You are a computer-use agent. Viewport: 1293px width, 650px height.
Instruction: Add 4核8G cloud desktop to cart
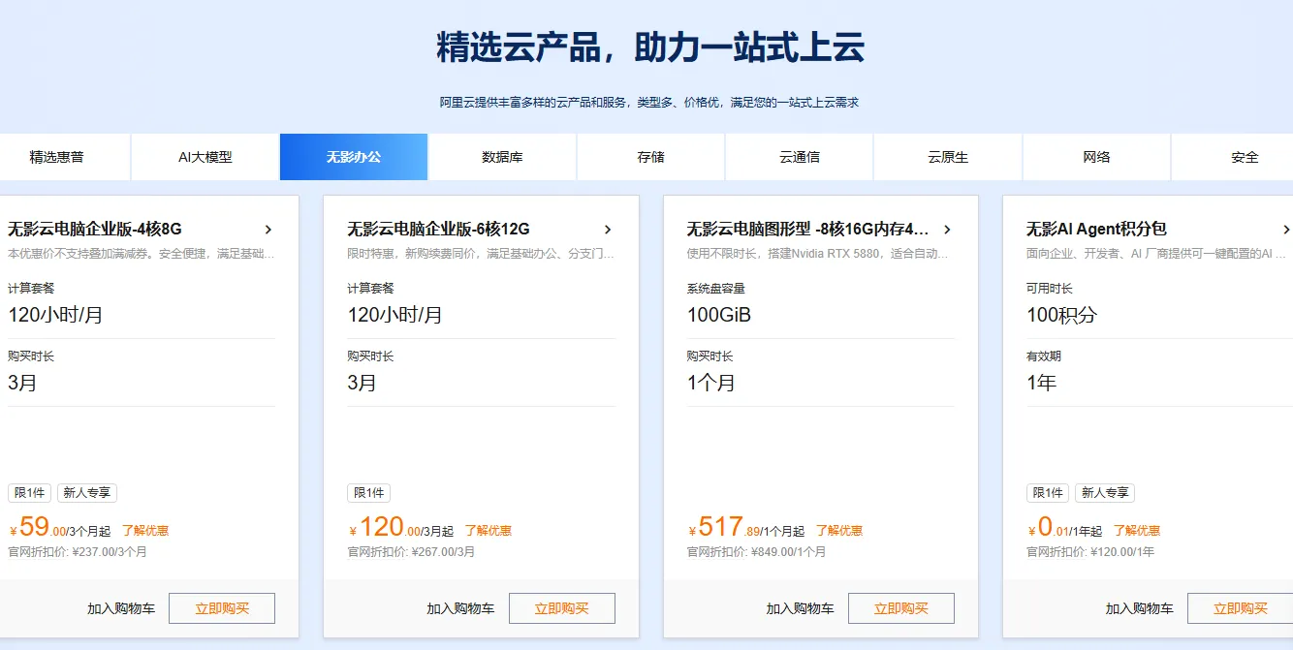(121, 608)
